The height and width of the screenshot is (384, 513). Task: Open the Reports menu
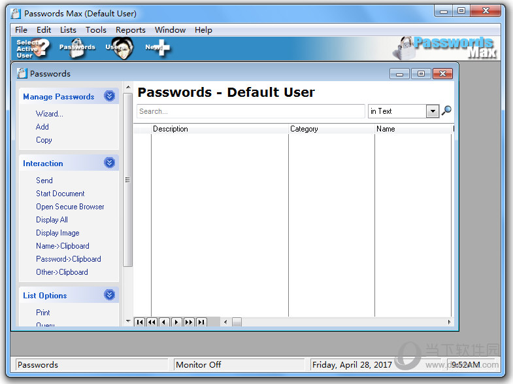(131, 30)
